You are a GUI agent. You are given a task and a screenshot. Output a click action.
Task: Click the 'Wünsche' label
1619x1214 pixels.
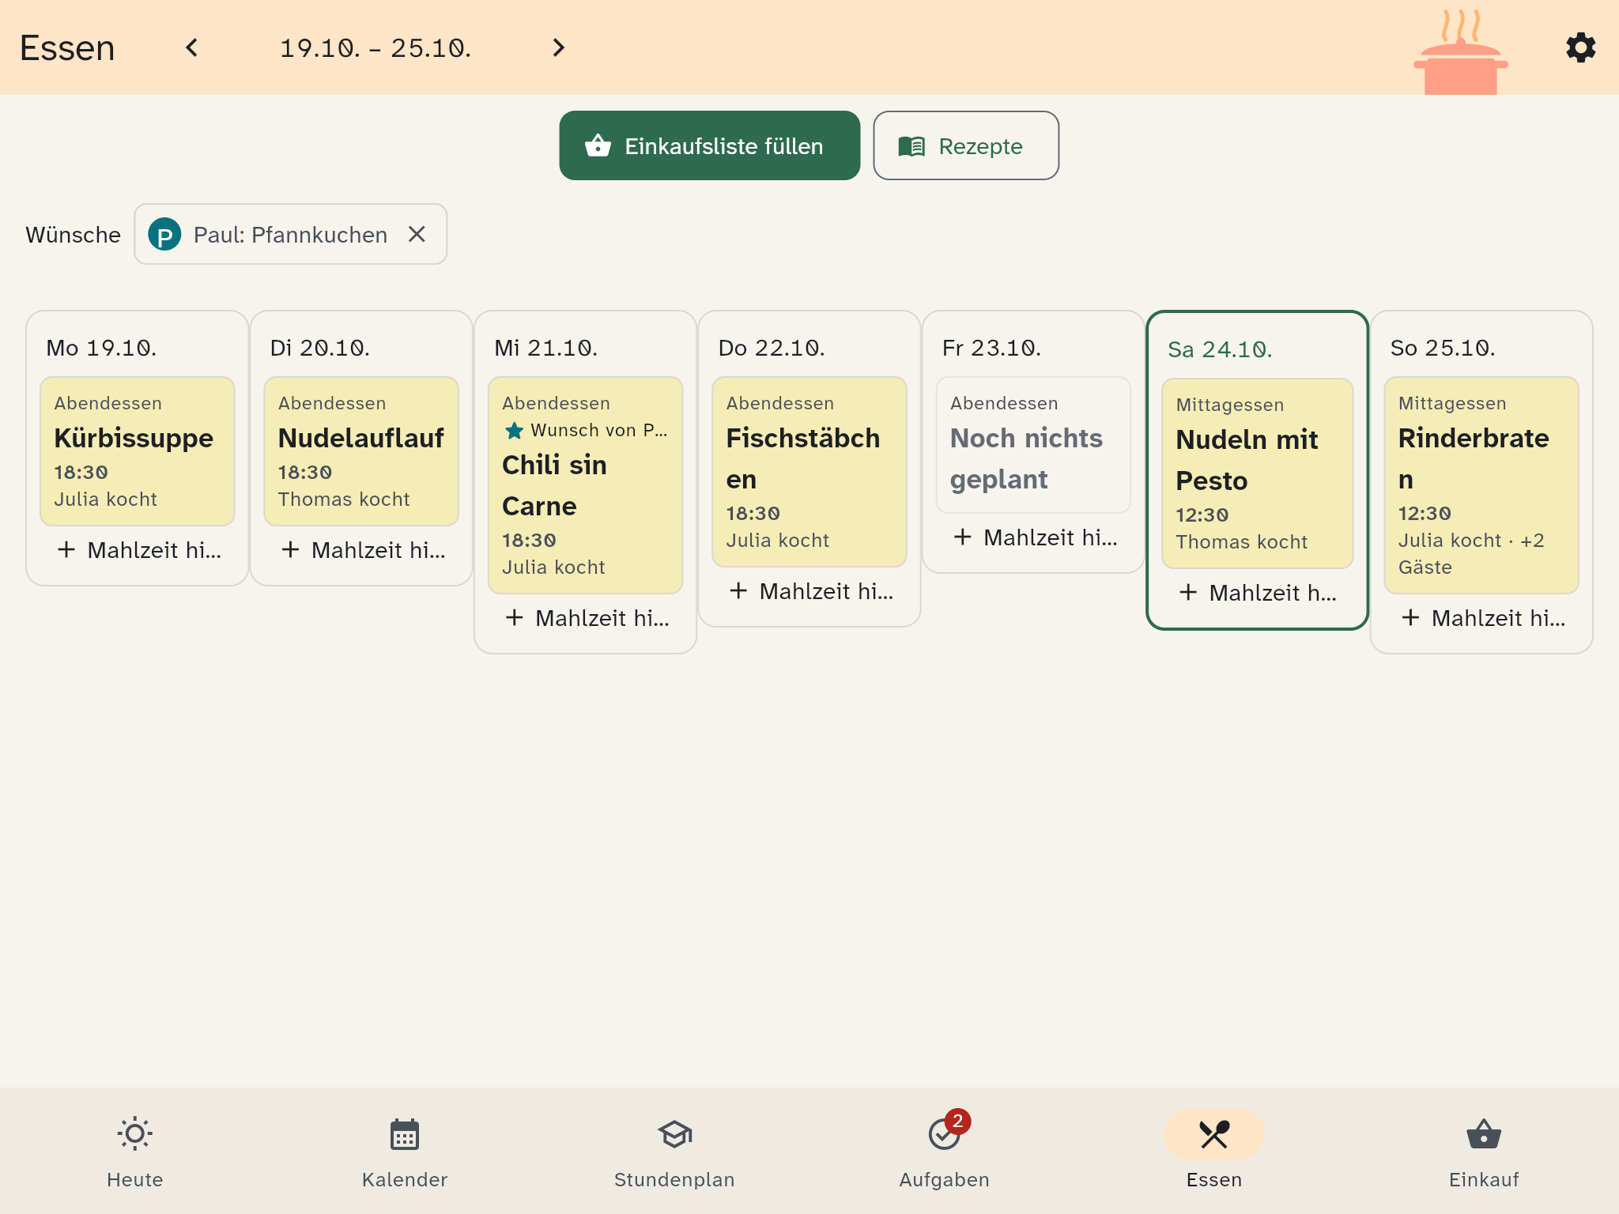pyautogui.click(x=74, y=235)
